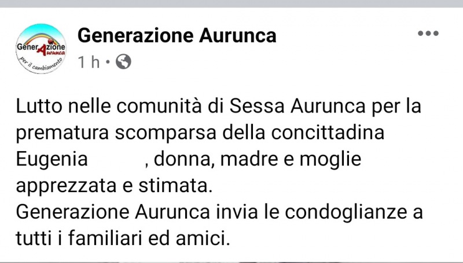
Task: Click the "apprezzata e stimata." line
Action: tap(115, 186)
